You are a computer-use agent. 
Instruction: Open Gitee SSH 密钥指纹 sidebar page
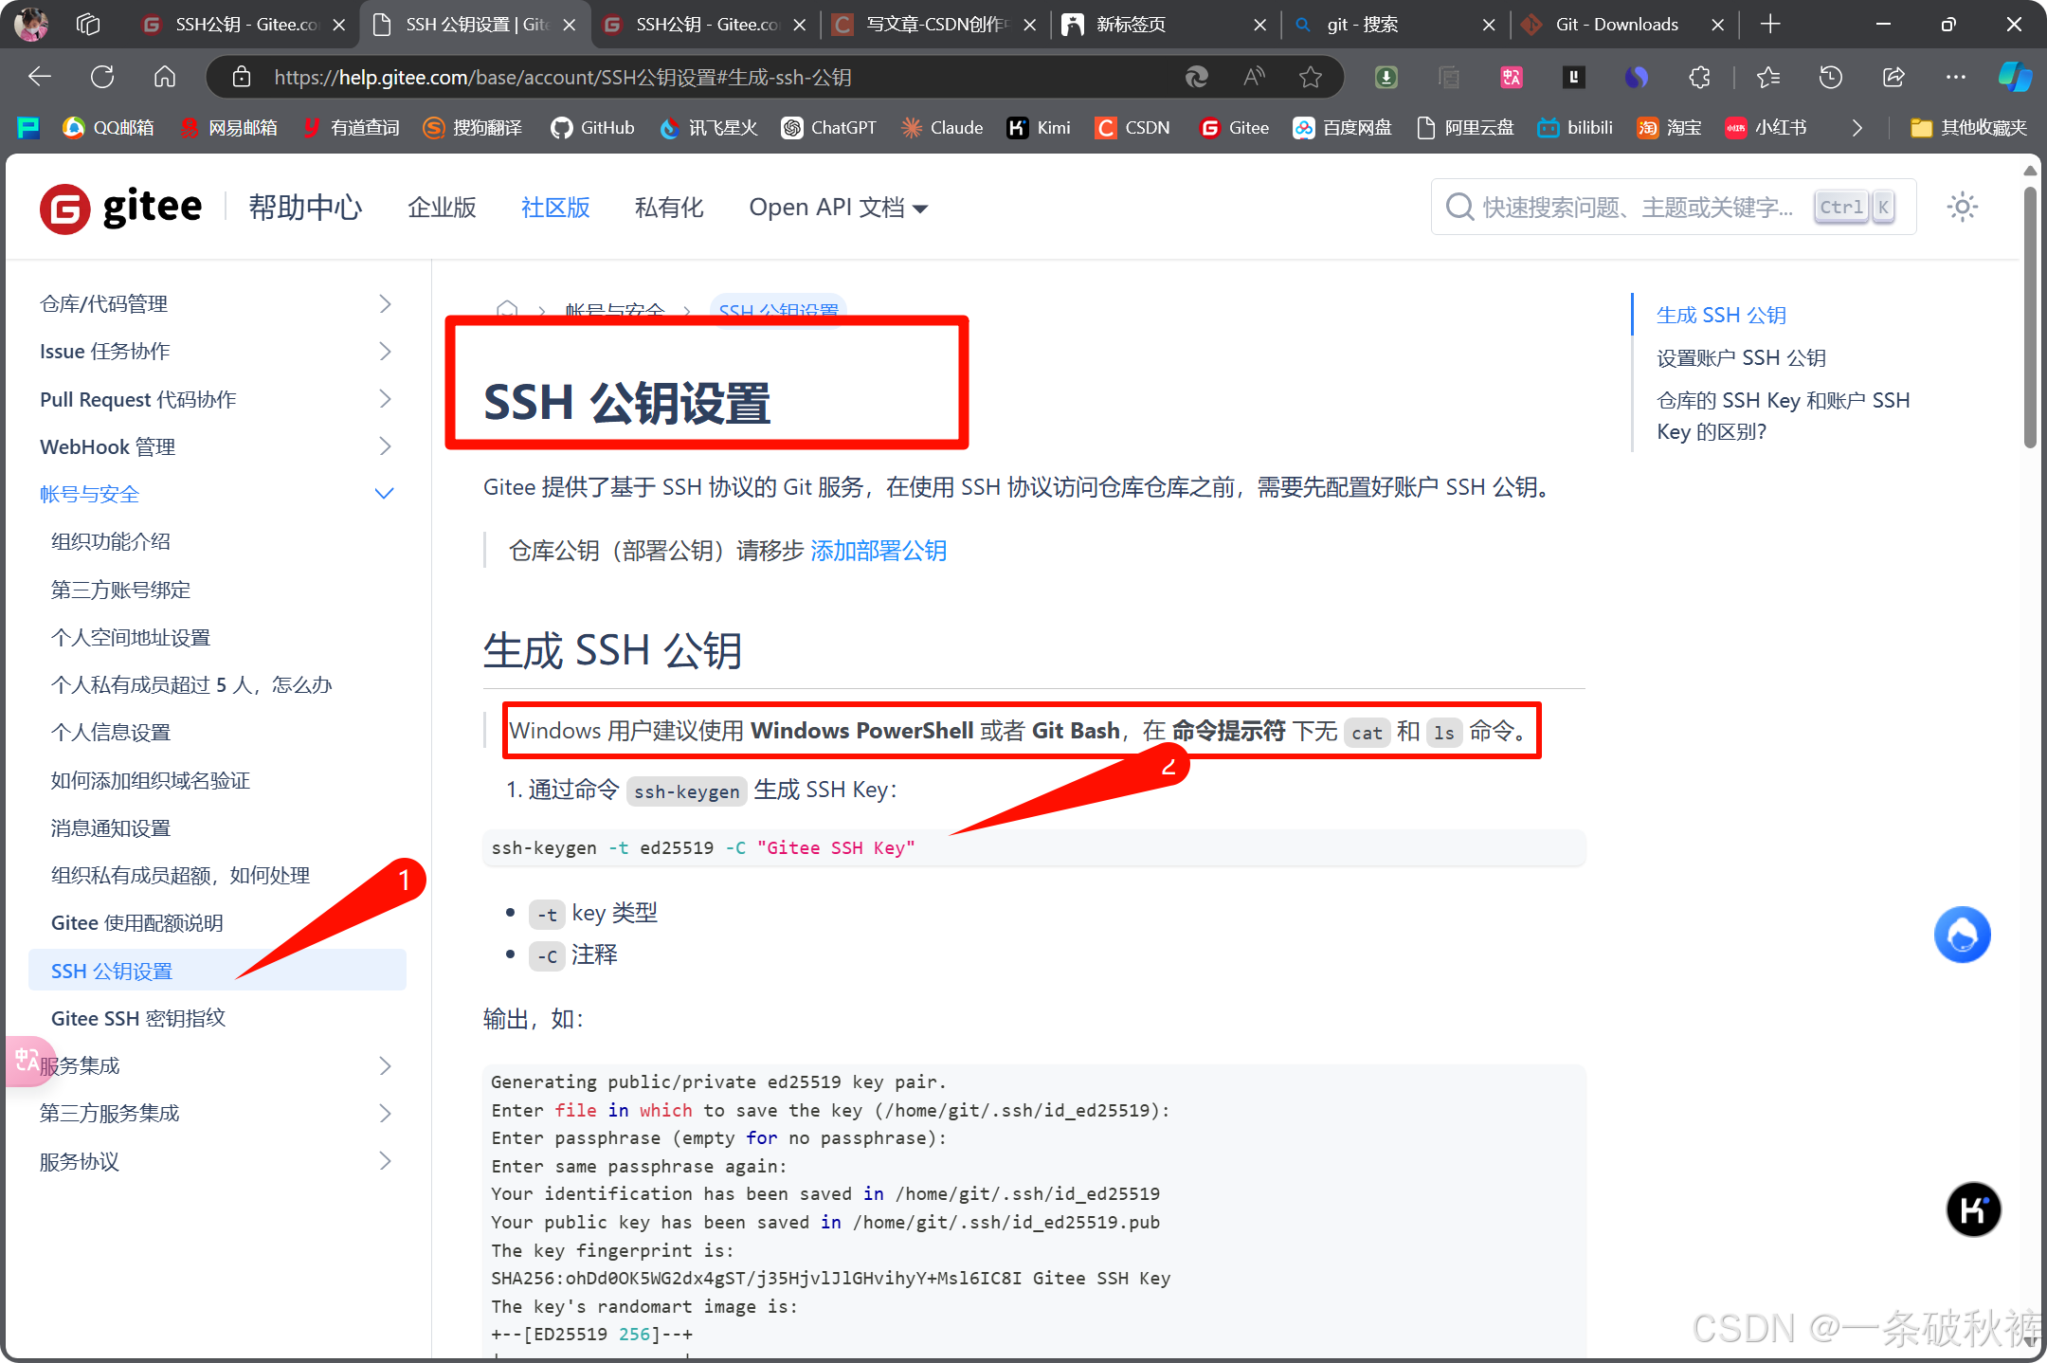138,1018
